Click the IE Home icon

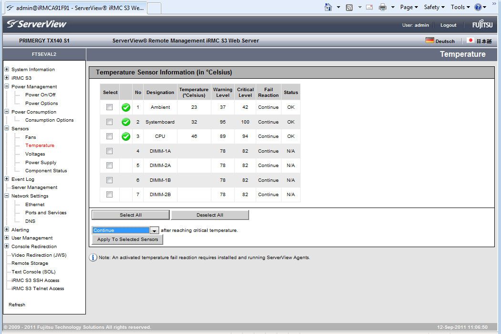click(328, 7)
